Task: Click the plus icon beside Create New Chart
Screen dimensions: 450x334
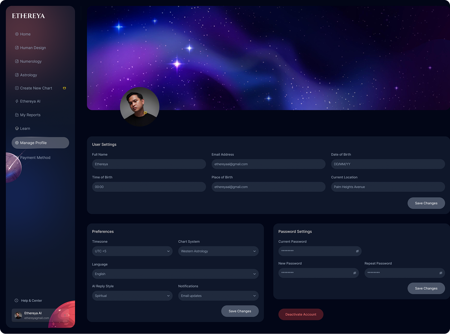Action: point(17,88)
